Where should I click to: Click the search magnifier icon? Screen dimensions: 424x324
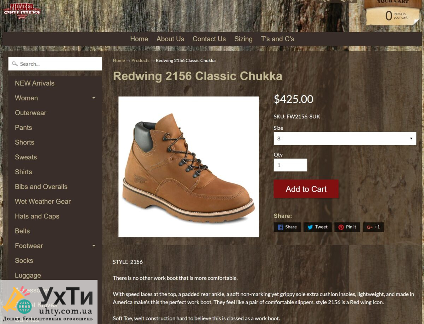[14, 64]
